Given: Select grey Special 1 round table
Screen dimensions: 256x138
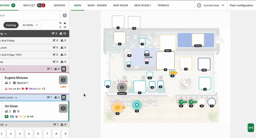Looking at the screenshot, I should click(122, 87).
